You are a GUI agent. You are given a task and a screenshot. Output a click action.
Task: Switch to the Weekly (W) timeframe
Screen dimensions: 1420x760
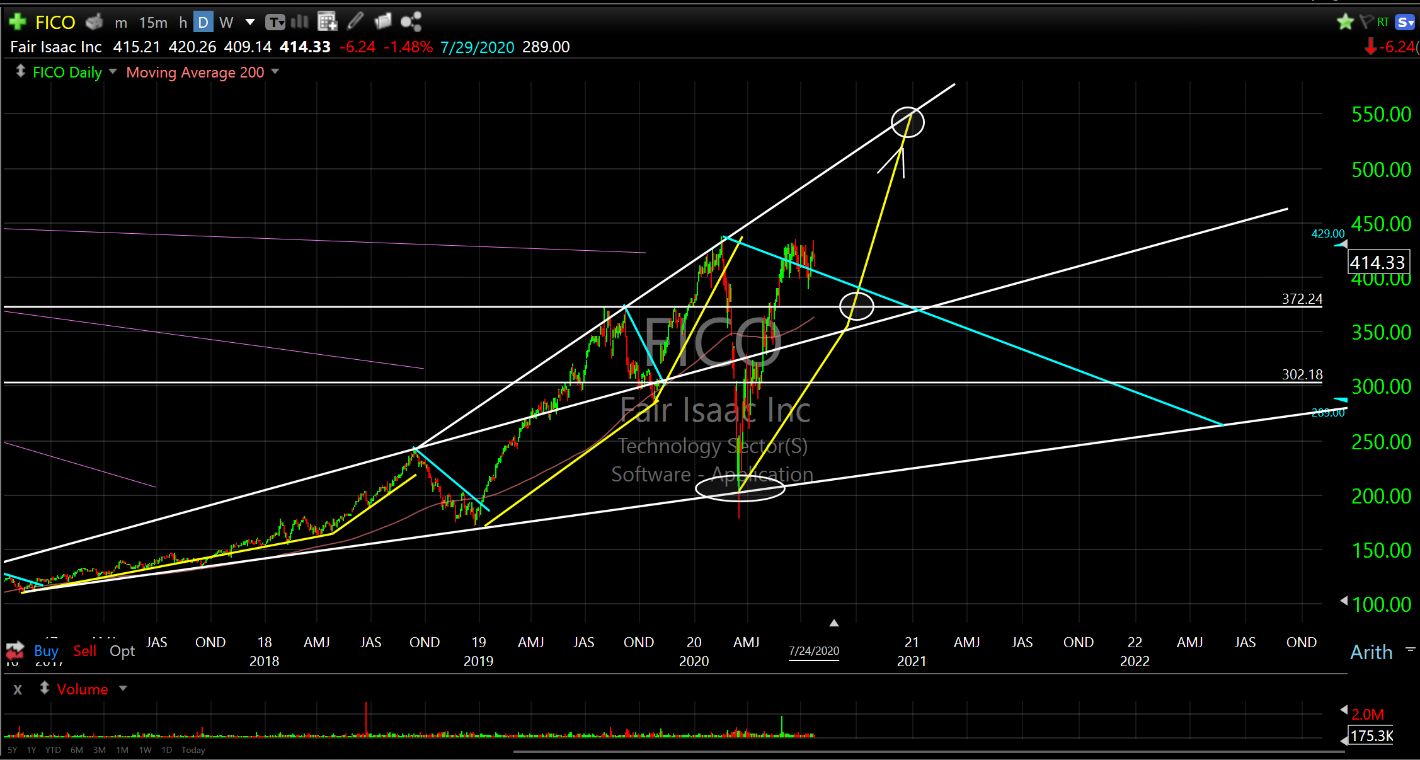[x=226, y=23]
